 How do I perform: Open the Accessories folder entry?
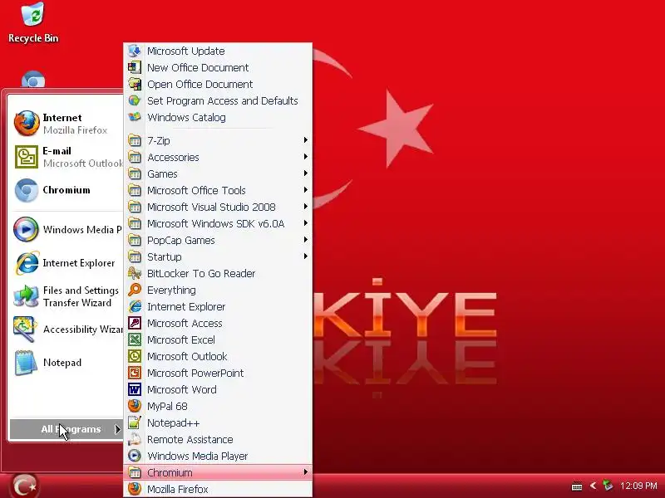[218, 157]
